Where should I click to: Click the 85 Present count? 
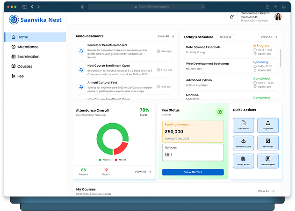tap(83, 170)
